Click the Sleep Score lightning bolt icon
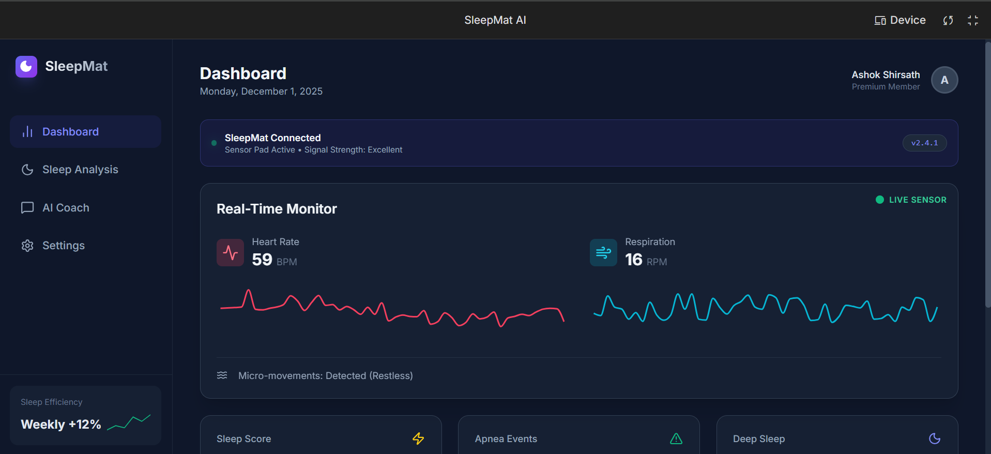 418,438
